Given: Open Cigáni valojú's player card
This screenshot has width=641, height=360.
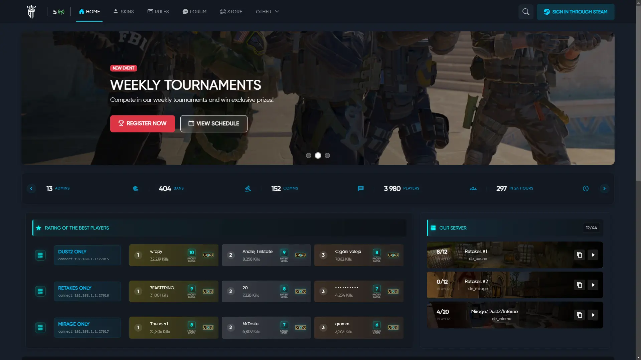Looking at the screenshot, I should pyautogui.click(x=359, y=255).
